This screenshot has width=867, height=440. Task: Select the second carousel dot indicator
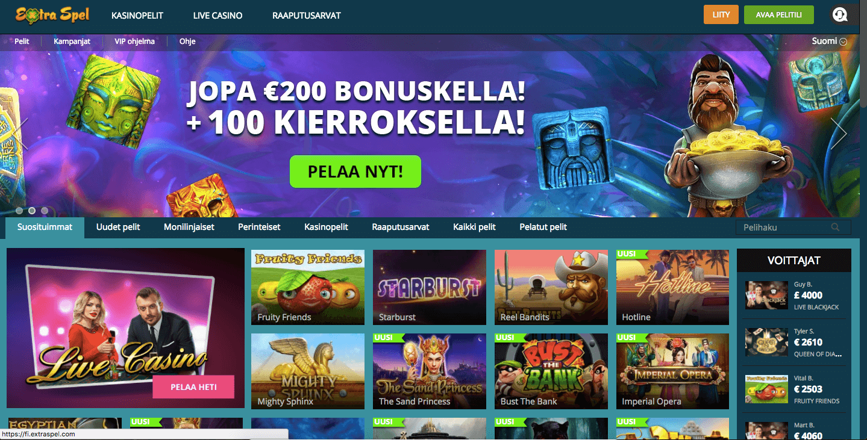pos(32,211)
